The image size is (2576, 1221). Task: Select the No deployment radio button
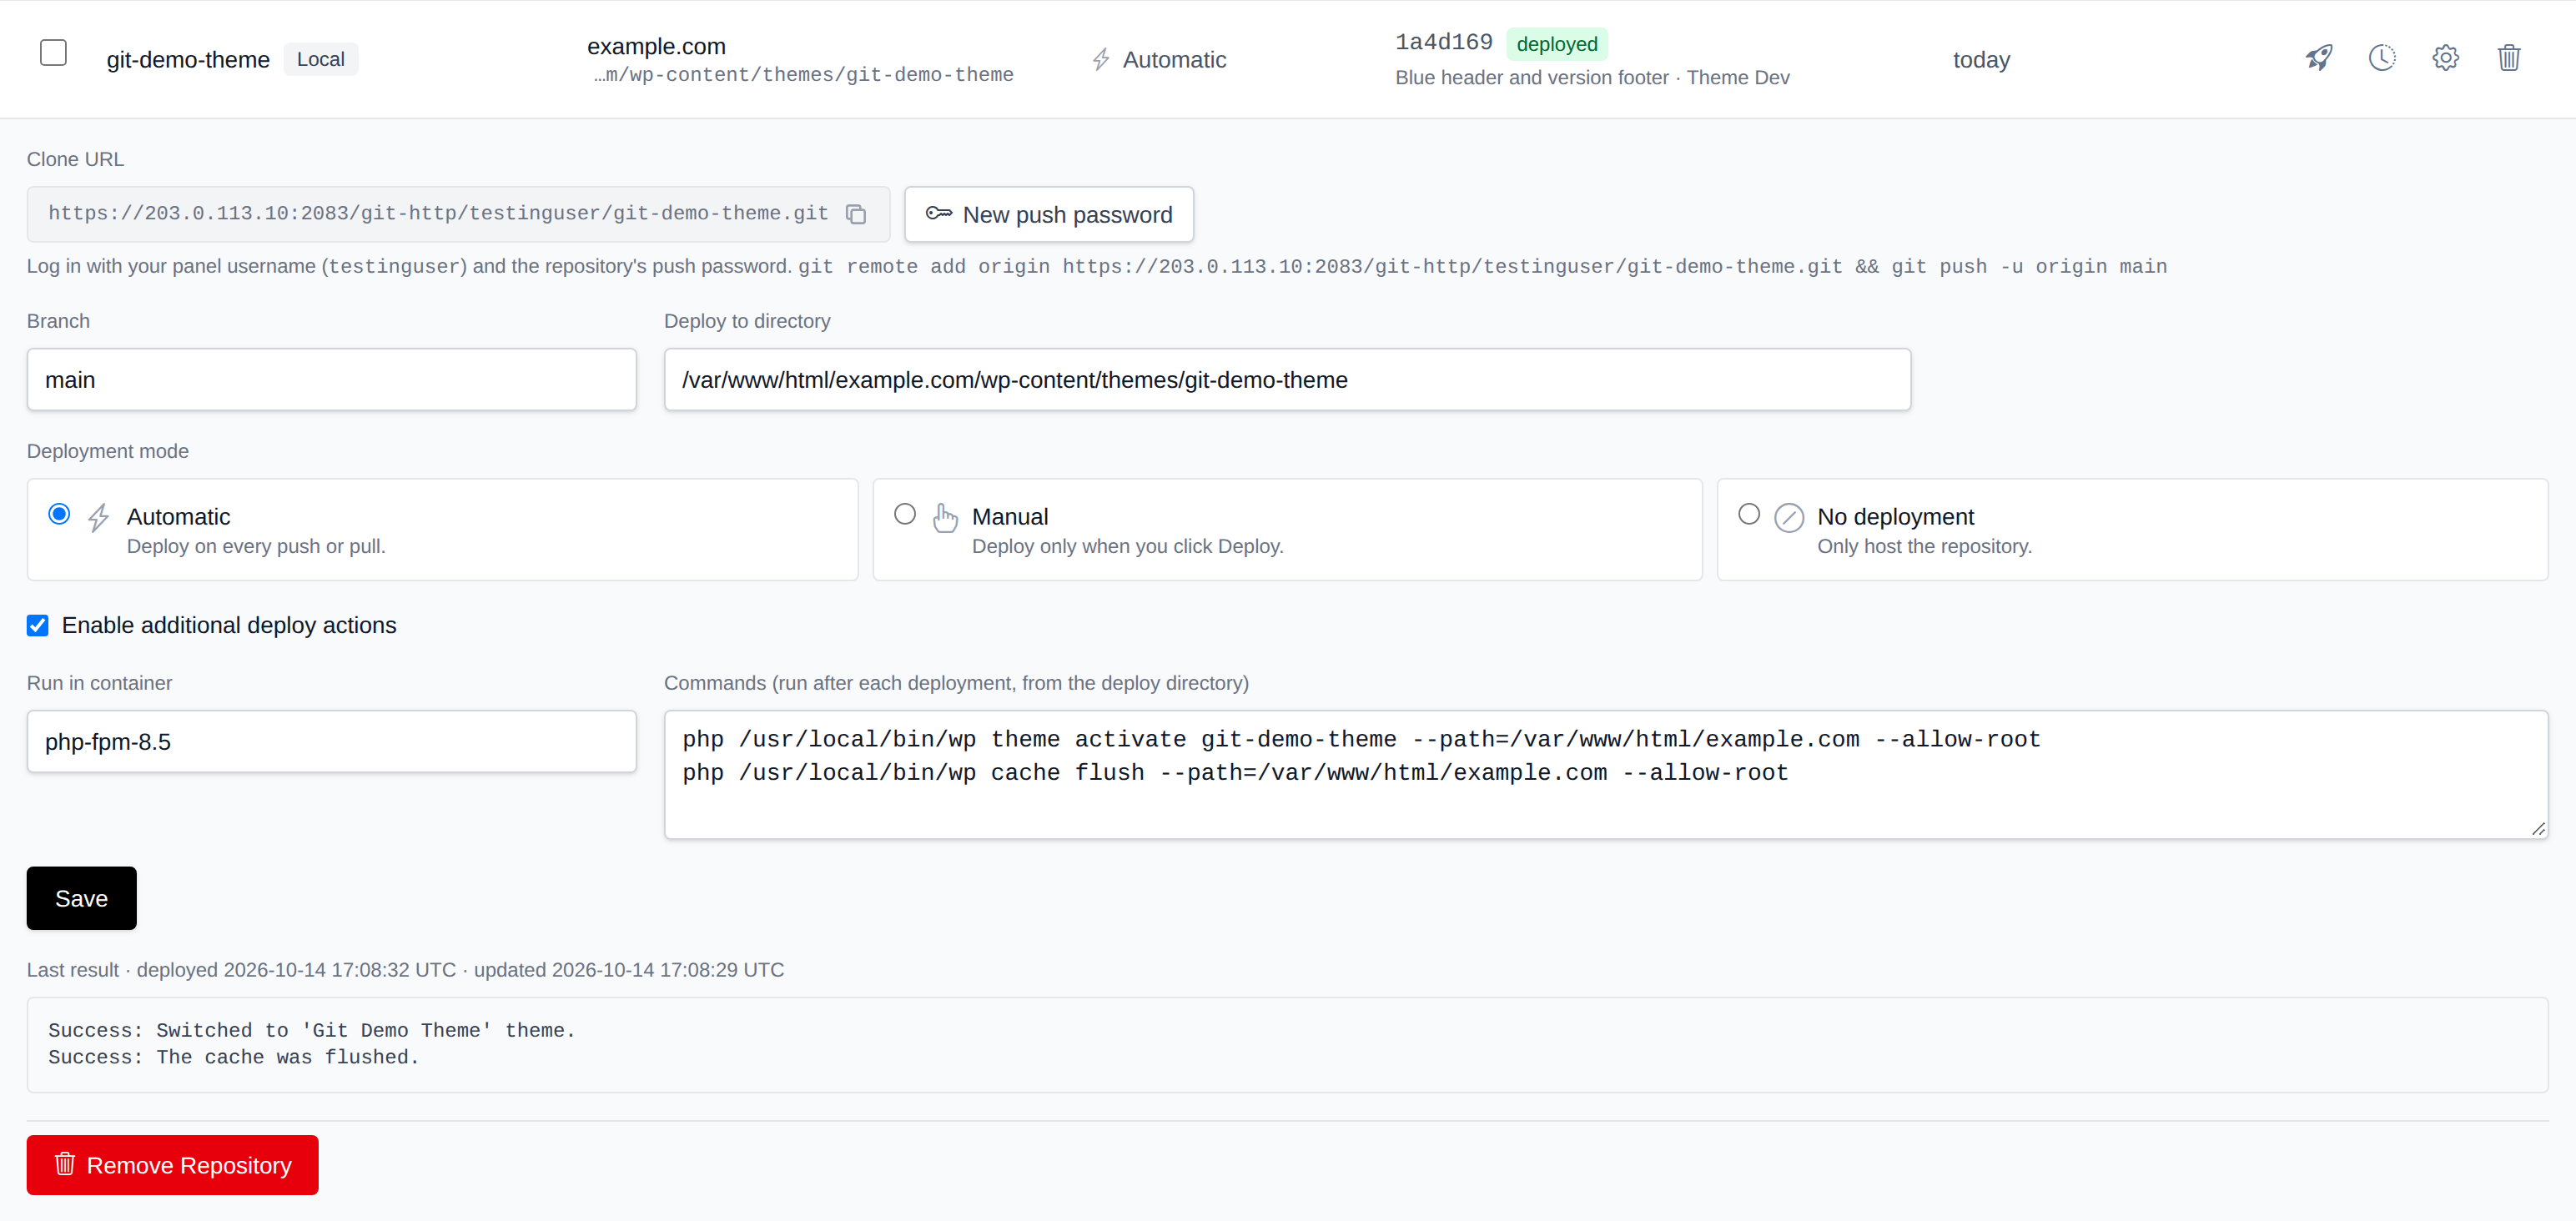point(1749,514)
